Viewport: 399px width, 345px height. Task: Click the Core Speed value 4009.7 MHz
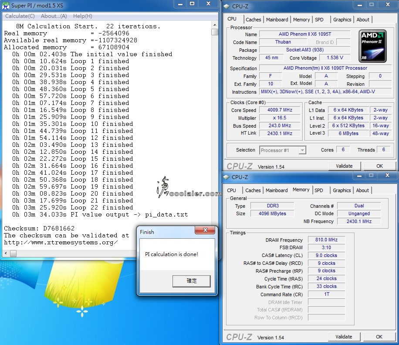[x=280, y=110]
